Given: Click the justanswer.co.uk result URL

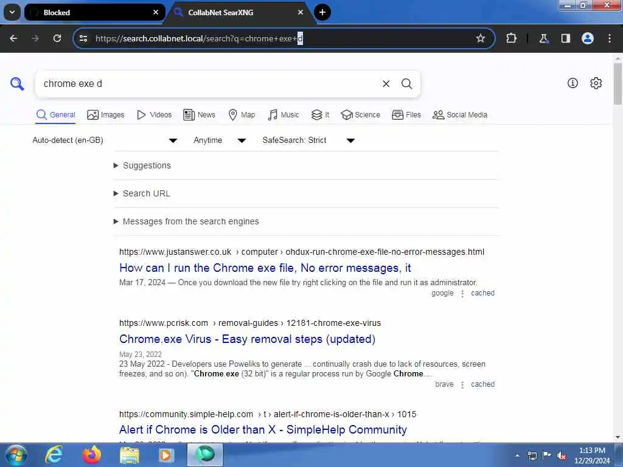Looking at the screenshot, I should click(x=302, y=252).
